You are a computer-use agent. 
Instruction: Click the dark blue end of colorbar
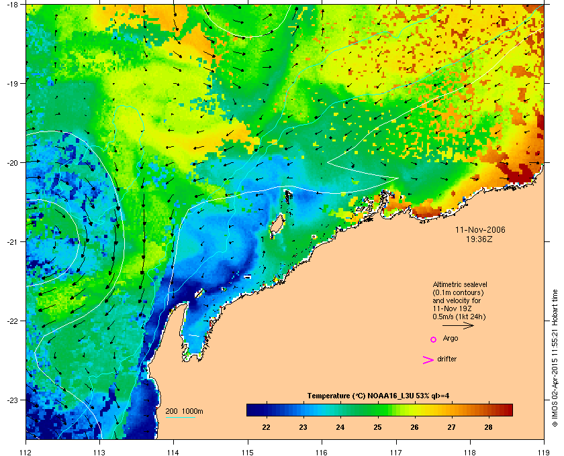(x=252, y=410)
